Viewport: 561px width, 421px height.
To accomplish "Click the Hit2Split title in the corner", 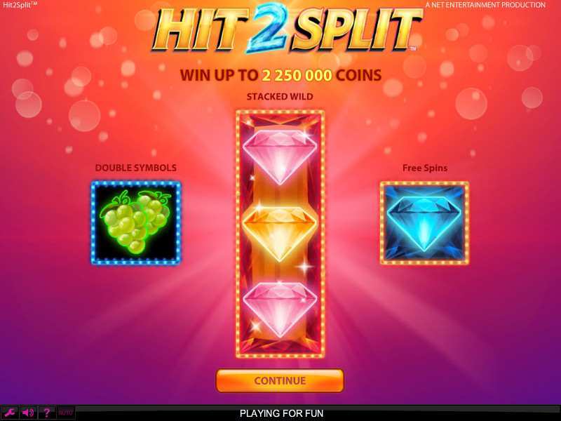I will pos(20,5).
